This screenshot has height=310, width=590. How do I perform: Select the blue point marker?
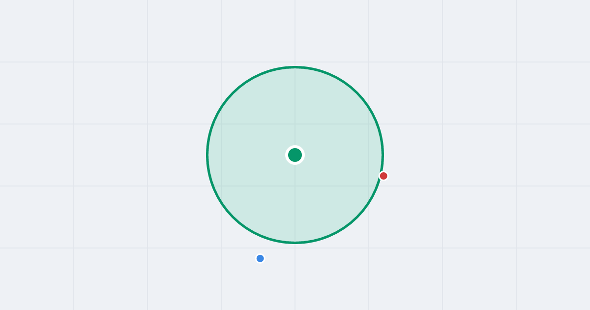[x=260, y=258]
